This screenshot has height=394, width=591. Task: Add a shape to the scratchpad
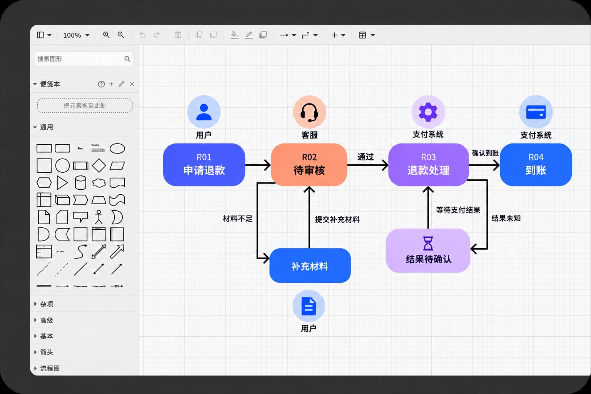point(111,84)
